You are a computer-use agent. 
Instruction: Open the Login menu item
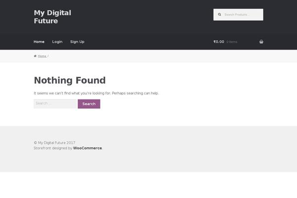click(x=57, y=42)
